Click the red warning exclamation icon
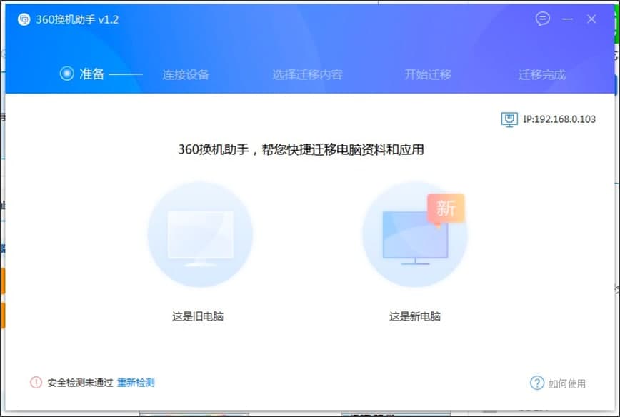The image size is (620, 417). (36, 382)
